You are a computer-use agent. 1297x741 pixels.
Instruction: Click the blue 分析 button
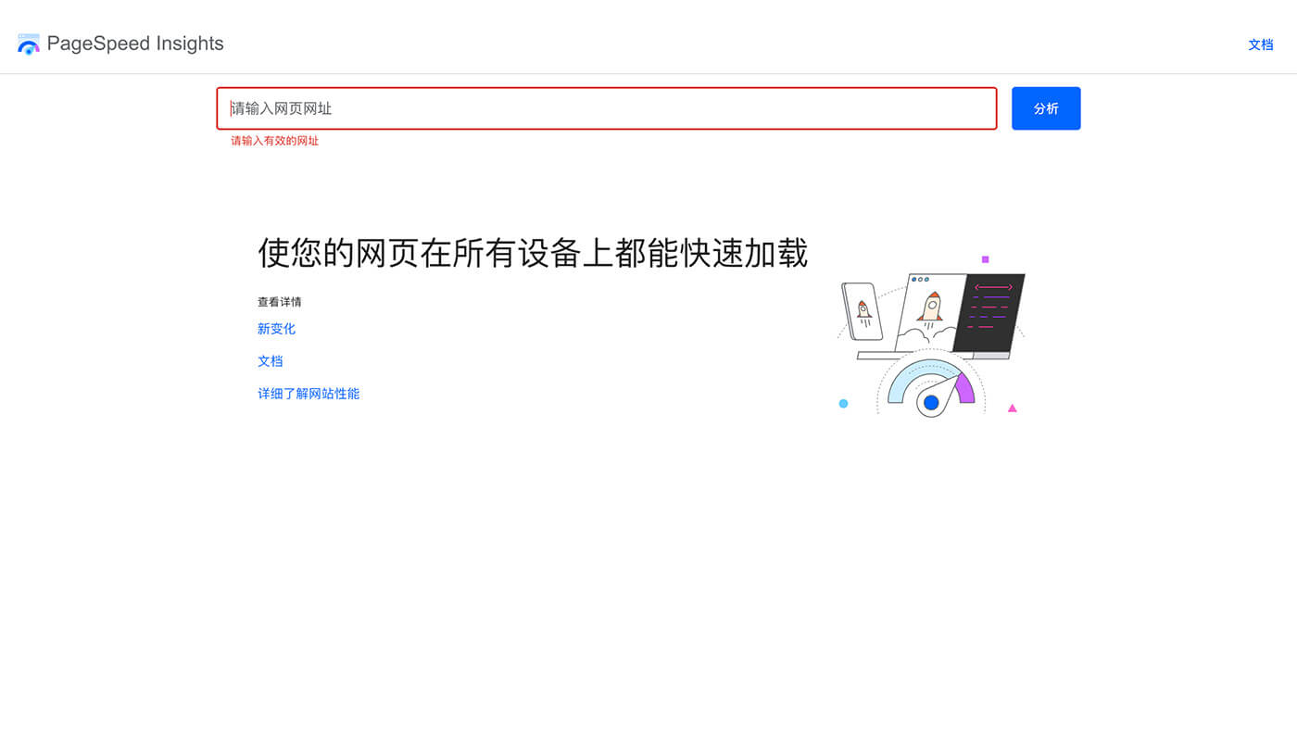pyautogui.click(x=1046, y=108)
